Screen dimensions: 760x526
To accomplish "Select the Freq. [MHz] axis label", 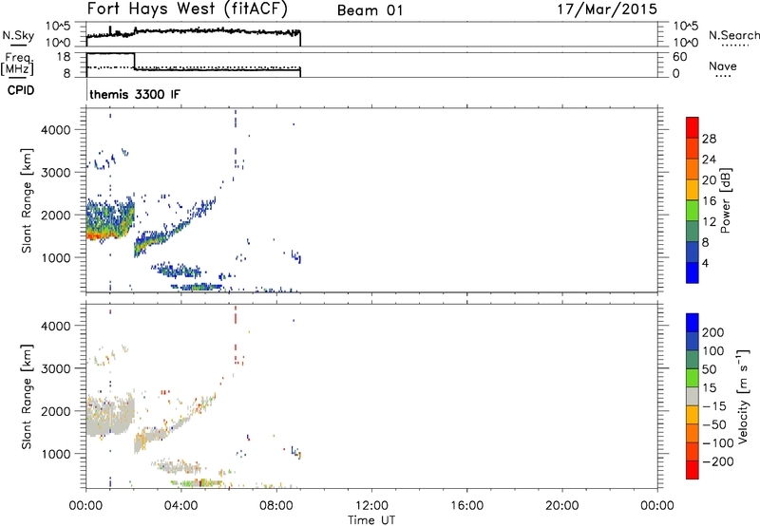I will pos(18,64).
